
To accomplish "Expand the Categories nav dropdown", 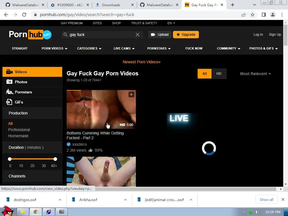I will pyautogui.click(x=89, y=48).
